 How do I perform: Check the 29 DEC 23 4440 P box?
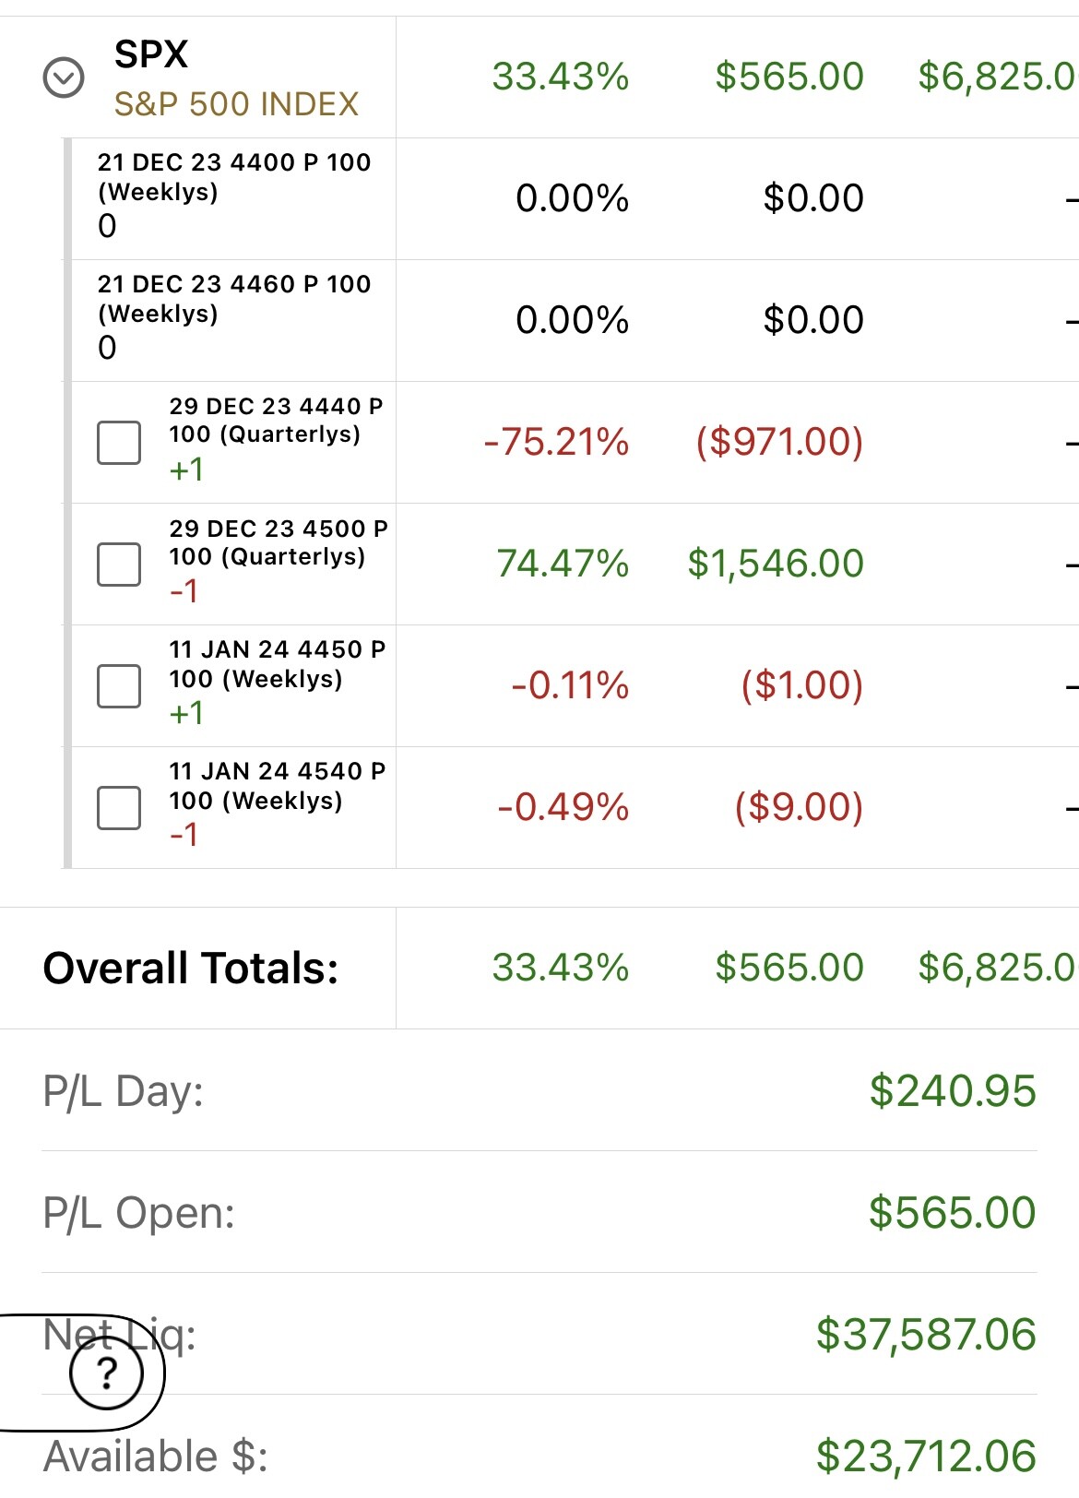(x=119, y=443)
